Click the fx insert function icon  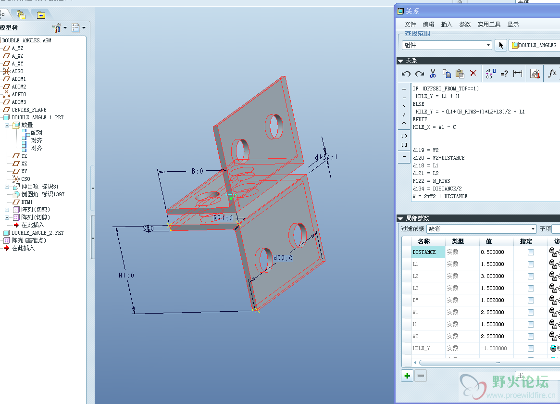tap(552, 74)
